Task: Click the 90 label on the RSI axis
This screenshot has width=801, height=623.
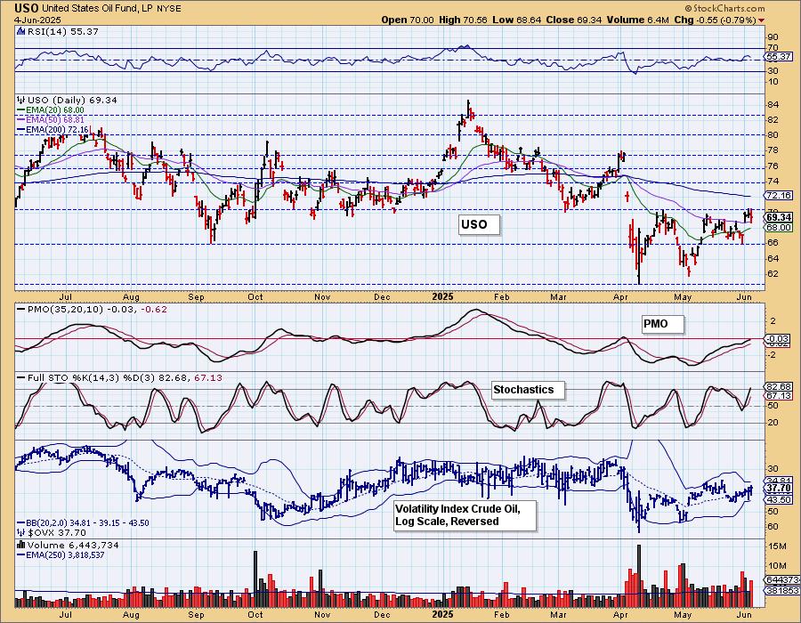Action: [x=773, y=36]
